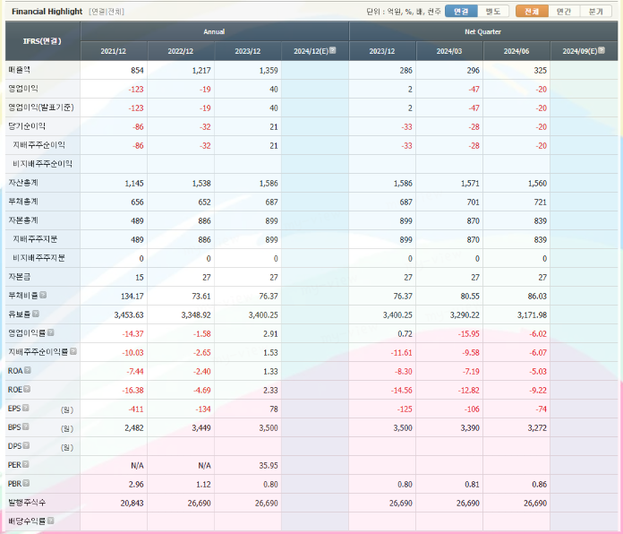
Task: Click help icon next to 부채비율
Action: (43, 295)
